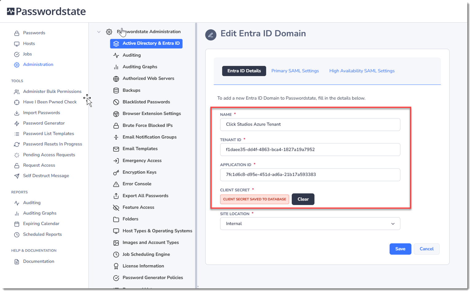
Task: Click the Tenant ID input field
Action: point(310,150)
